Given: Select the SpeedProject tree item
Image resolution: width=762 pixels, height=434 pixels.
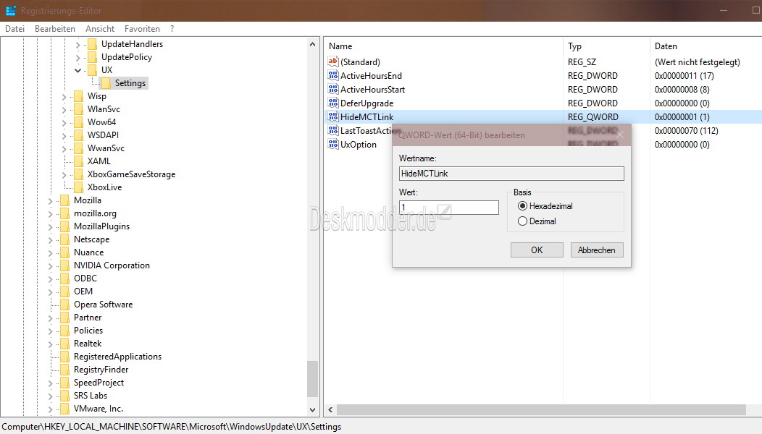Looking at the screenshot, I should tap(99, 383).
